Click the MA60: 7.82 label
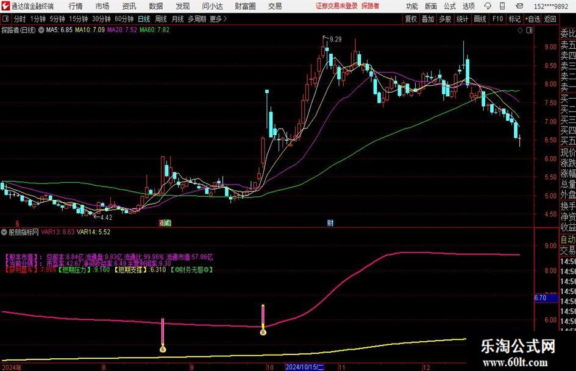This screenshot has height=371, width=576. (x=154, y=30)
